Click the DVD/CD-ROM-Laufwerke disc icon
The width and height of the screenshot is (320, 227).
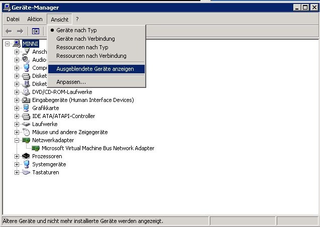(x=26, y=92)
